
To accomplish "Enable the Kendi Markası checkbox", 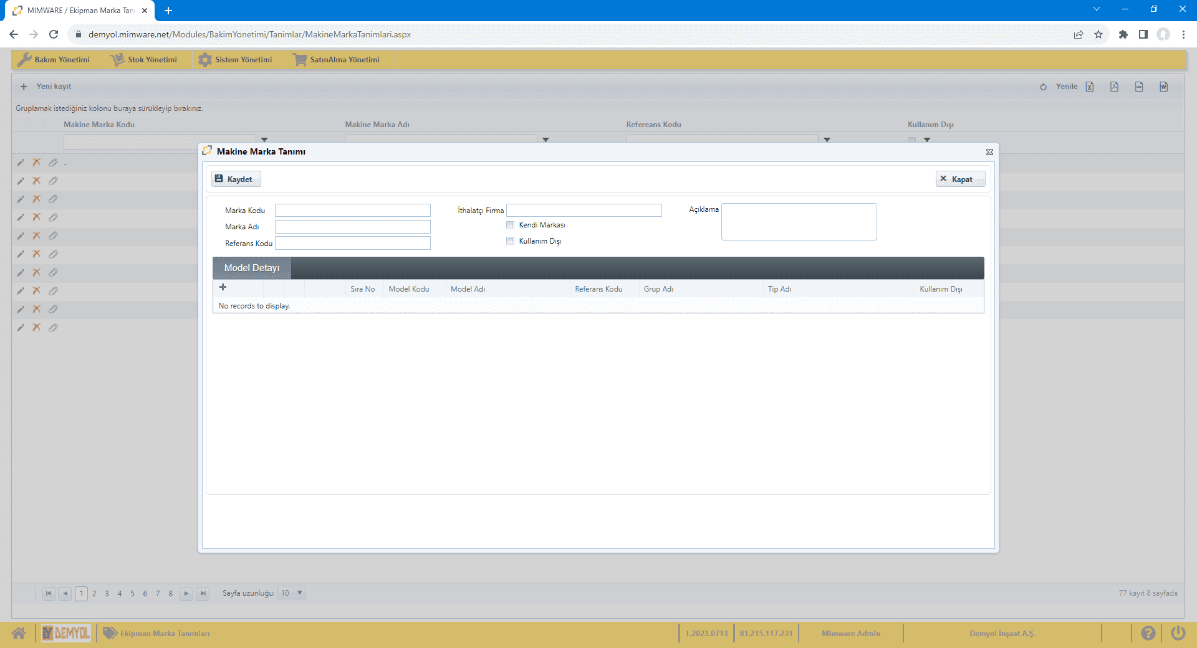I will pyautogui.click(x=511, y=225).
